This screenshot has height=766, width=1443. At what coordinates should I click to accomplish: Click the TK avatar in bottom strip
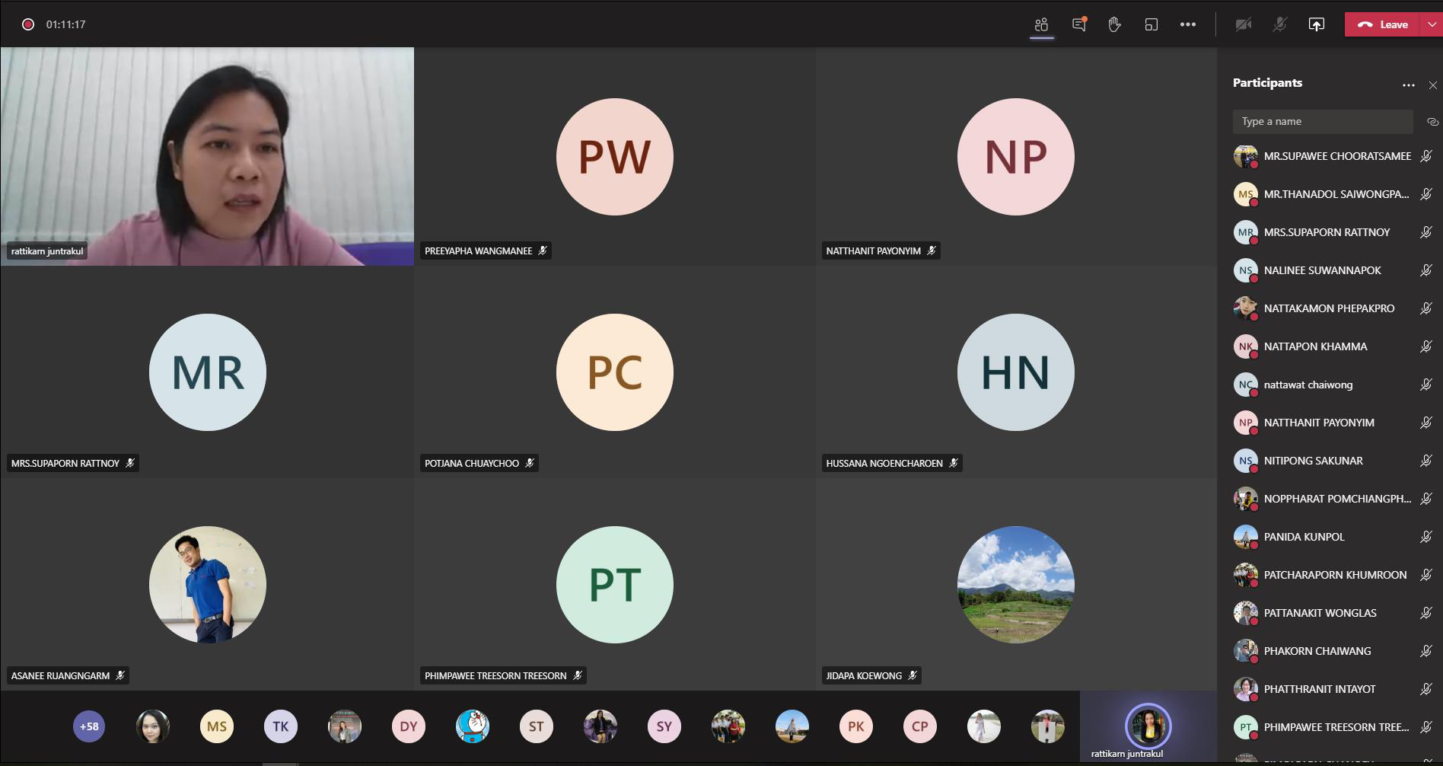coord(281,726)
